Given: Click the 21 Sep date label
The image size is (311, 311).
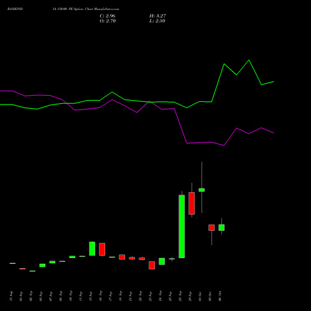Looking at the screenshot, I should (131, 296).
